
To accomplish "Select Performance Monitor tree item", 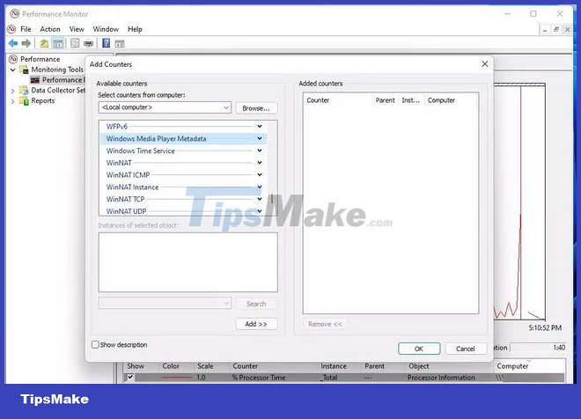I will (58, 79).
